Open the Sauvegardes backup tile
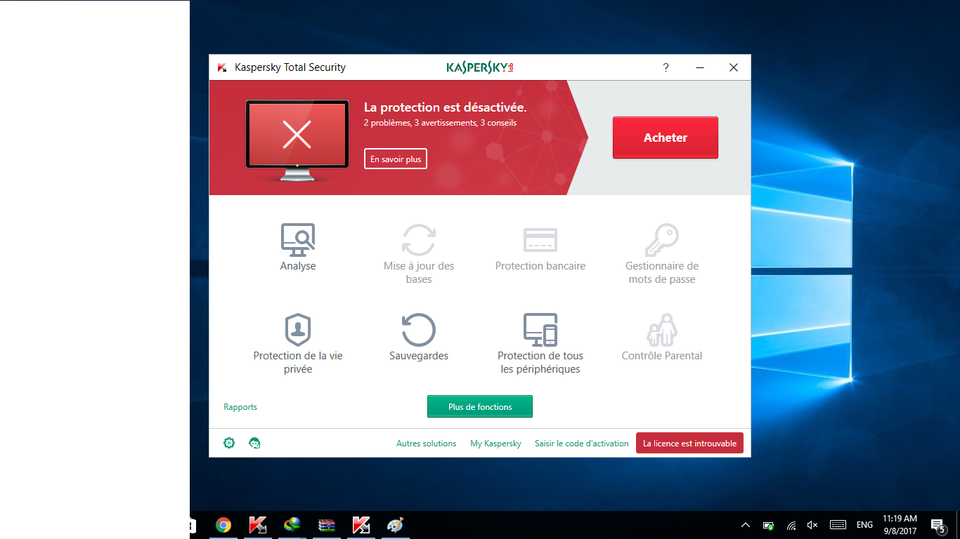Screen dimensions: 960x539 (x=419, y=337)
